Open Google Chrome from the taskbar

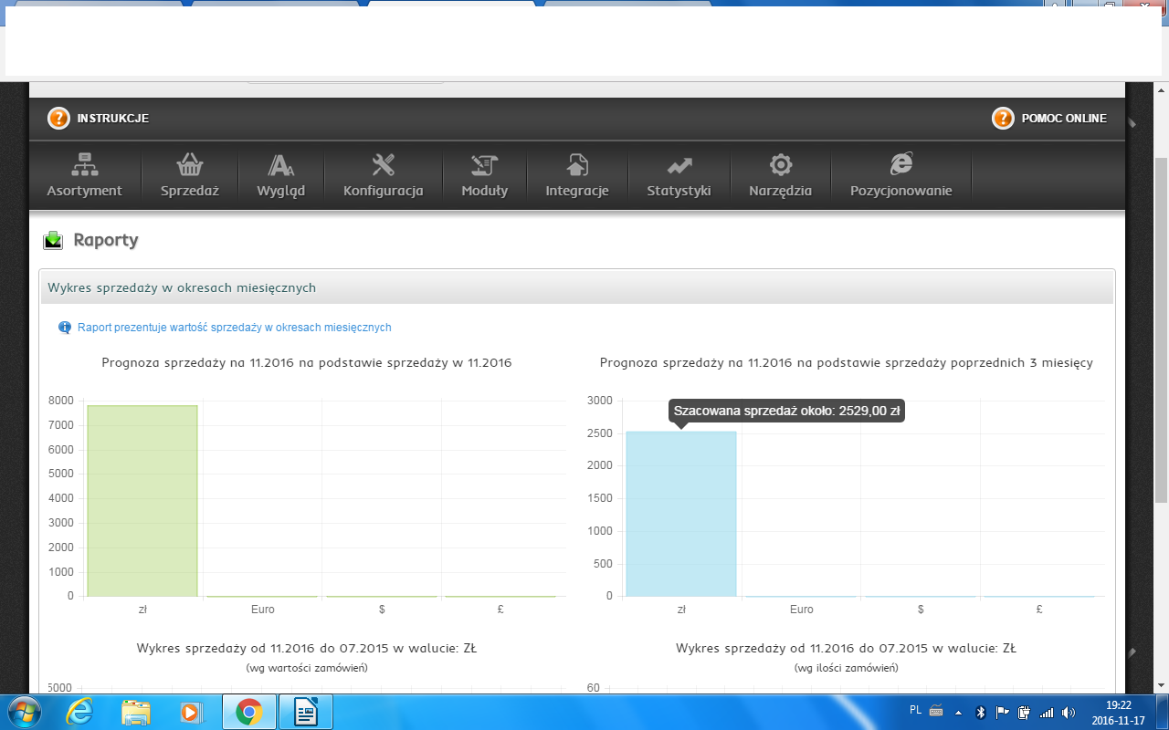click(x=249, y=712)
